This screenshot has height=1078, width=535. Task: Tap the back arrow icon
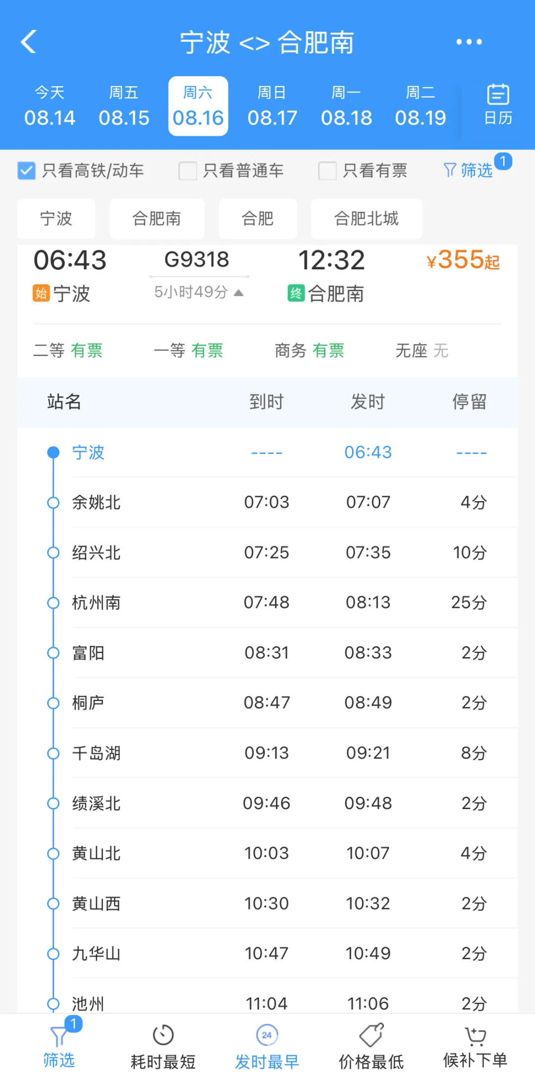point(29,42)
